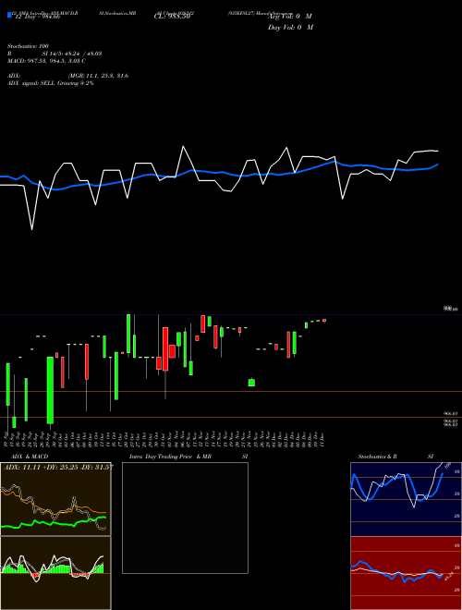Click the 'Day Vol: 0 M' label
This screenshot has width=462, height=610.
pyautogui.click(x=290, y=28)
